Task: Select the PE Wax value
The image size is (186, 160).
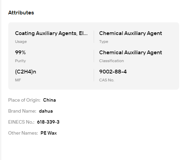Action: [x=49, y=133]
